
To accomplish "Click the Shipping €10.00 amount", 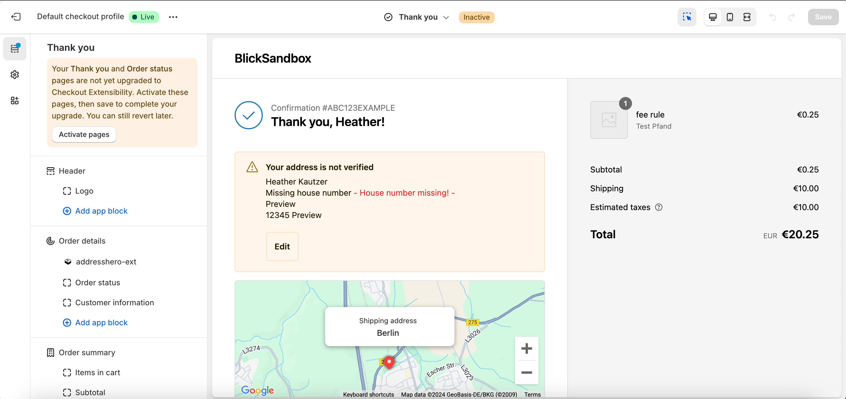I will (806, 189).
